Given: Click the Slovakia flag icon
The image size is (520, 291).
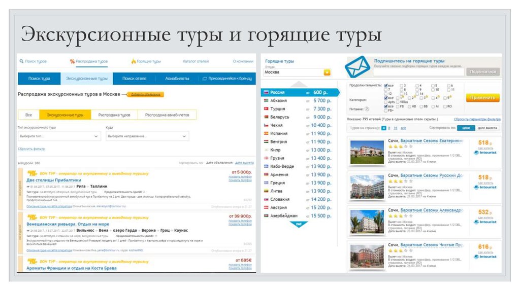Looking at the screenshot, I should 266,199.
